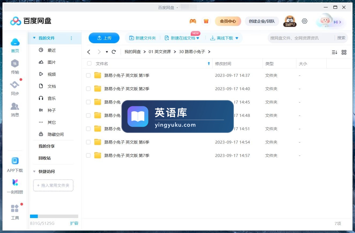Screen dimensions: 355x233
Task: Check the select-all checkbox in header
Action: tap(89, 64)
